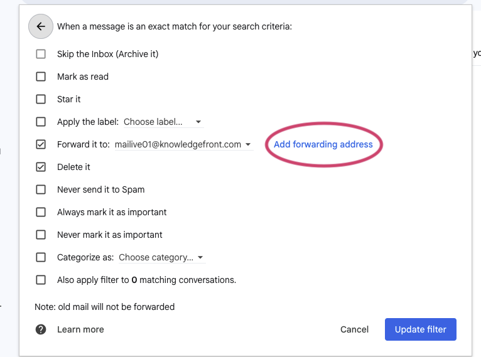Click the Update filter button

(x=420, y=329)
